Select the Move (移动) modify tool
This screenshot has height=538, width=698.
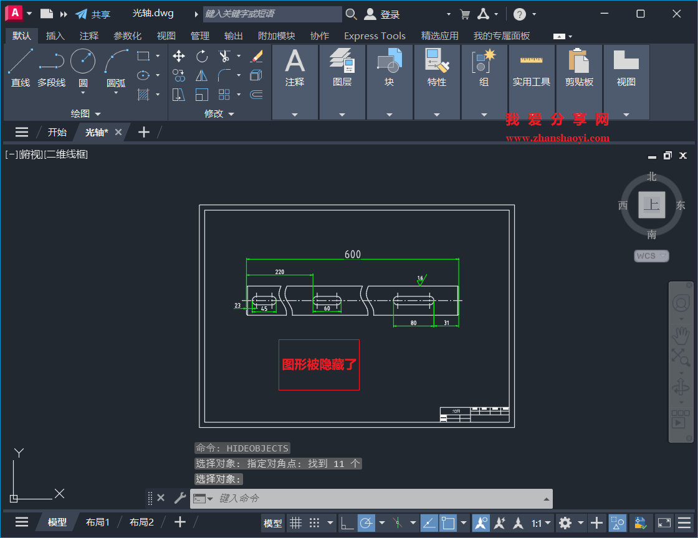[x=179, y=56]
